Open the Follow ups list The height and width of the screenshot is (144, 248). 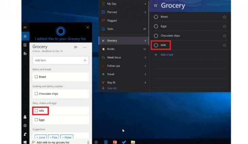pos(124,66)
